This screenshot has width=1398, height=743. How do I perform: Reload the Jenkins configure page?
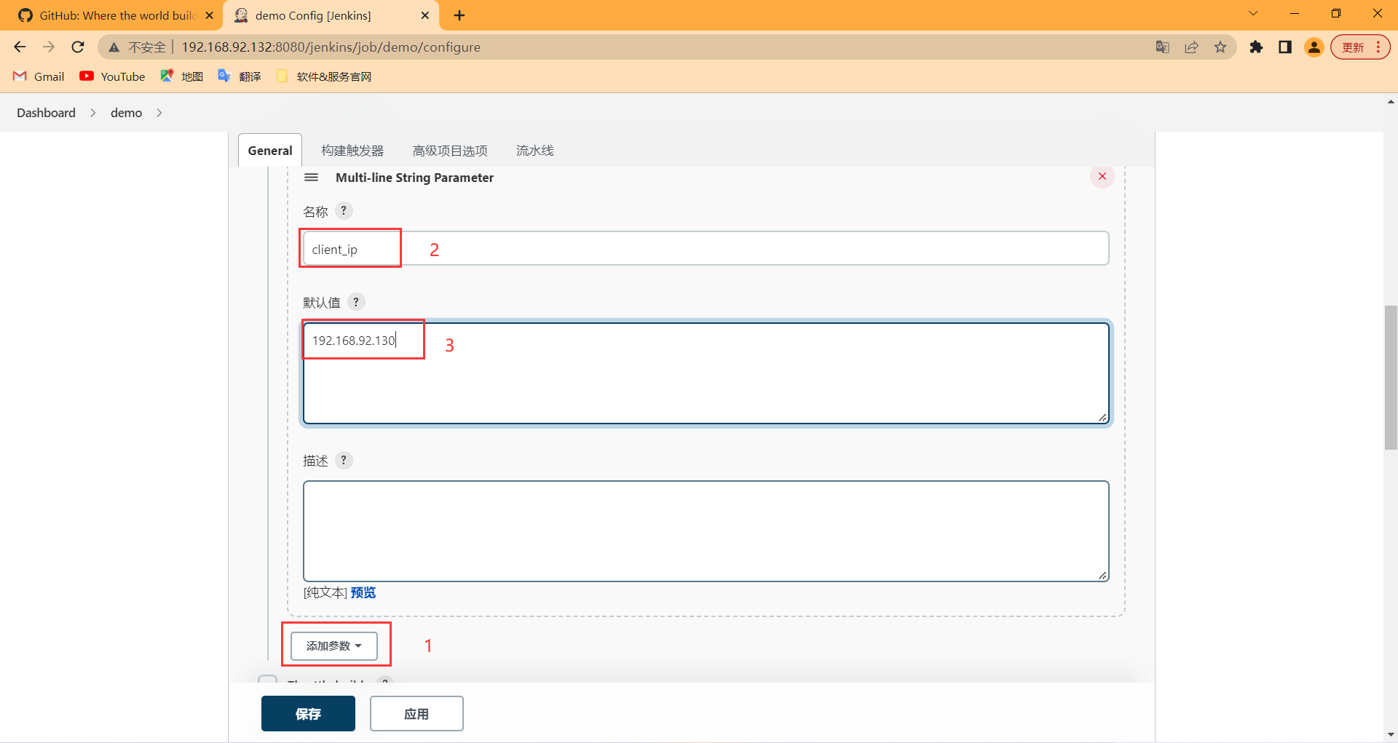(x=78, y=47)
